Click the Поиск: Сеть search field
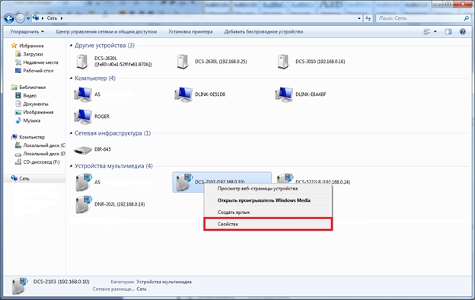 (420, 18)
